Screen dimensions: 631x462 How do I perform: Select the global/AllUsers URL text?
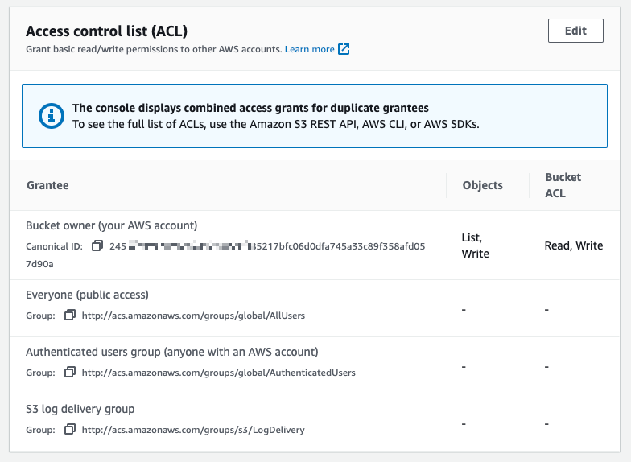tap(193, 316)
